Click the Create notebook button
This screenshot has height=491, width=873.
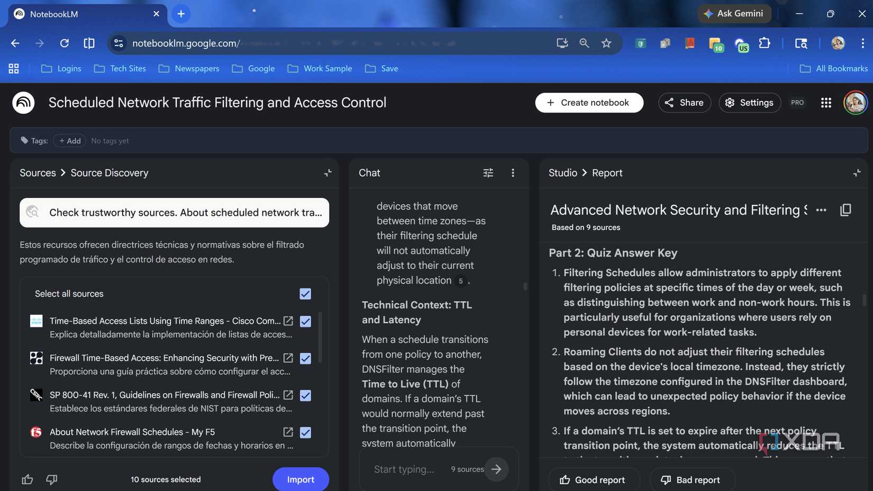pos(589,103)
